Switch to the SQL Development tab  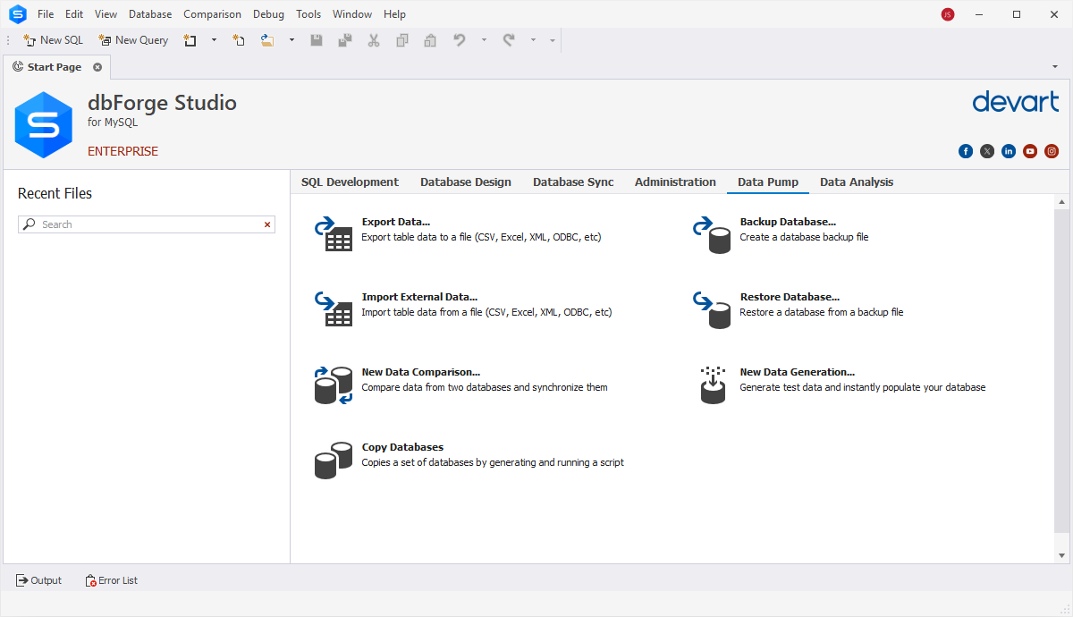[350, 182]
